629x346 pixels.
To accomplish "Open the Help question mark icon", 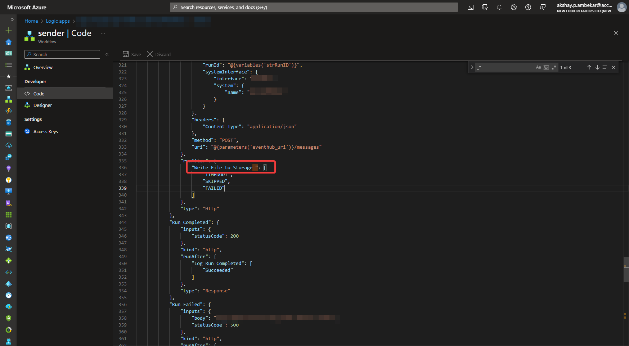I will click(x=528, y=7).
